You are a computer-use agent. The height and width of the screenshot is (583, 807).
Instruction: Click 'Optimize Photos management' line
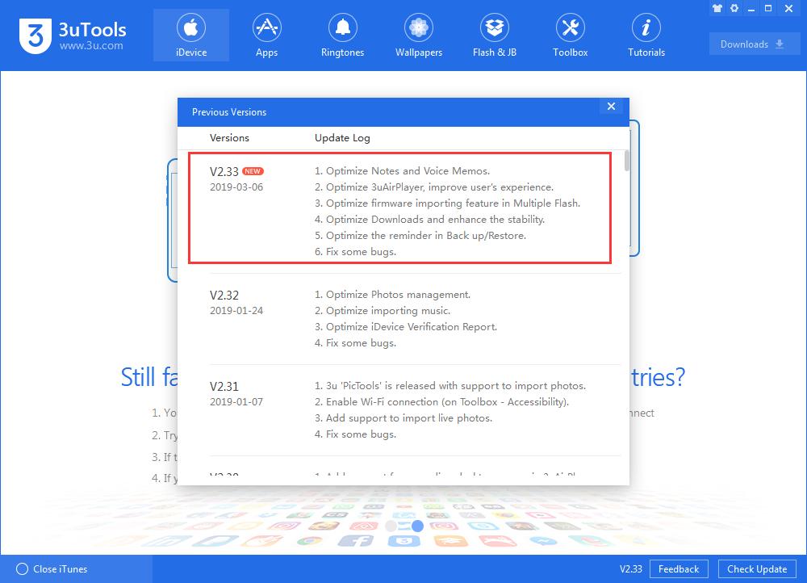(393, 295)
